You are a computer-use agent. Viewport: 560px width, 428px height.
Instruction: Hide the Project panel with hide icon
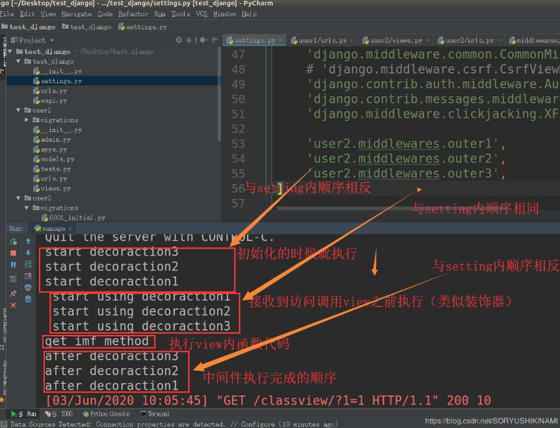pos(214,40)
